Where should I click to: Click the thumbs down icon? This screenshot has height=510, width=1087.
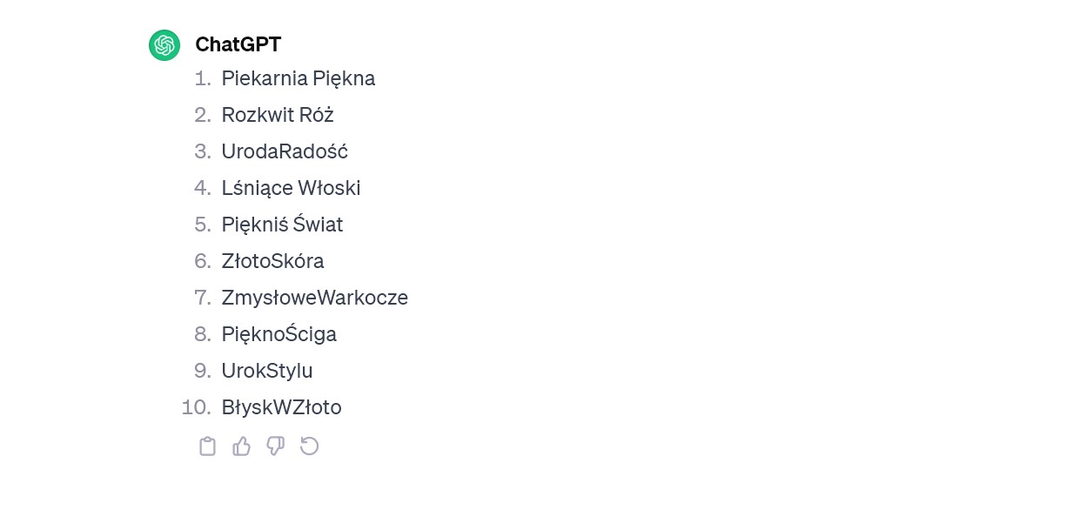(275, 446)
